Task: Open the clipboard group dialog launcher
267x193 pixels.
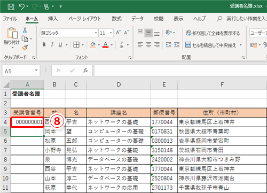Action: click(33, 58)
